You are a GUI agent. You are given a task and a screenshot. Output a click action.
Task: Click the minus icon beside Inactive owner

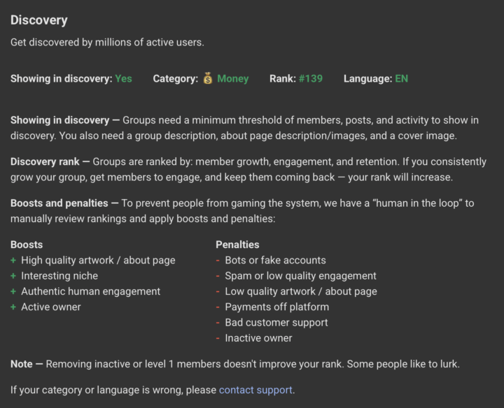(218, 338)
